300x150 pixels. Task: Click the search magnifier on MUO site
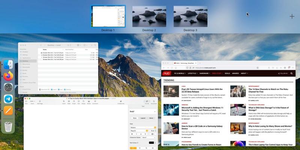click(292, 73)
